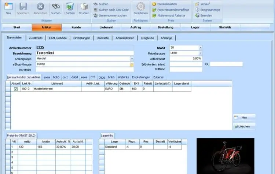Open the Artikelgruppe dropdown
The image size is (275, 174).
(132, 59)
